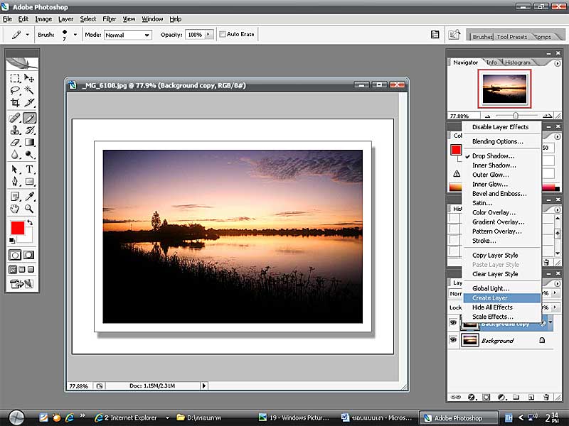Screen dimensions: 569x426
Task: Open document status bar arrow menu
Action: (x=204, y=386)
